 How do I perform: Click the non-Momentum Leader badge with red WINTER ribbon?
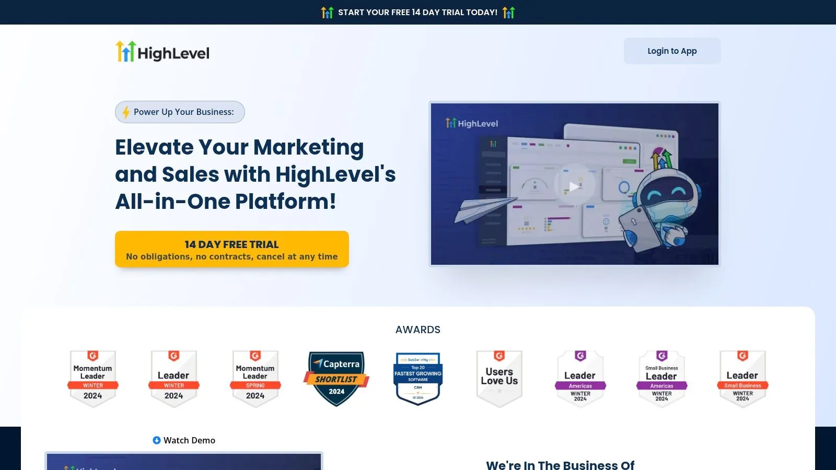pyautogui.click(x=174, y=379)
